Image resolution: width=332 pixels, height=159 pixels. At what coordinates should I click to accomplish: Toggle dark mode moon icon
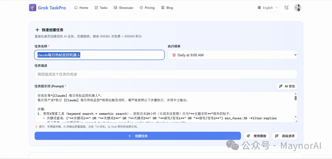(287, 8)
